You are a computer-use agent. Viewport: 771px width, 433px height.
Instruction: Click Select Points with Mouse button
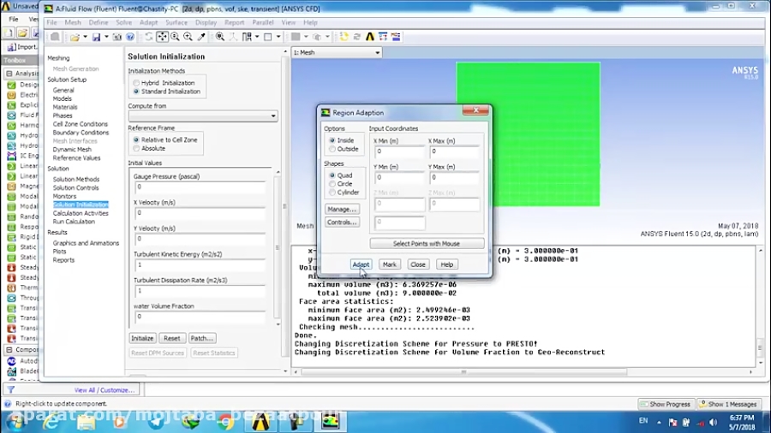(427, 244)
